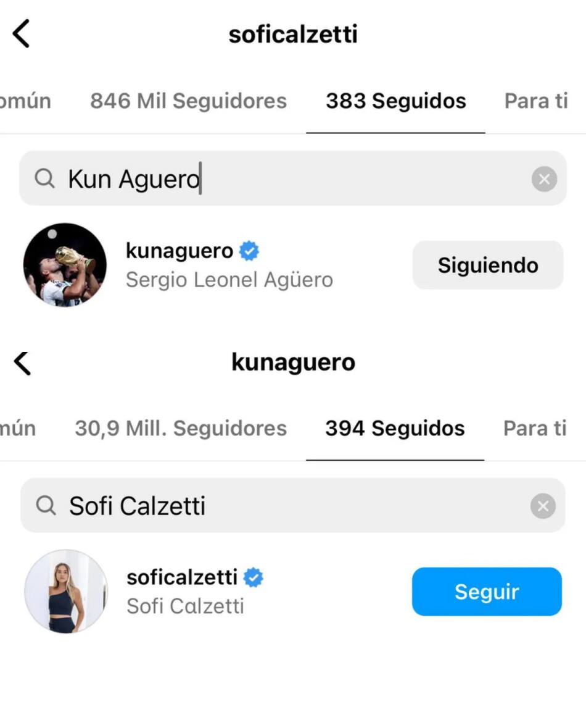Open the upper Para ti tab

coord(535,101)
